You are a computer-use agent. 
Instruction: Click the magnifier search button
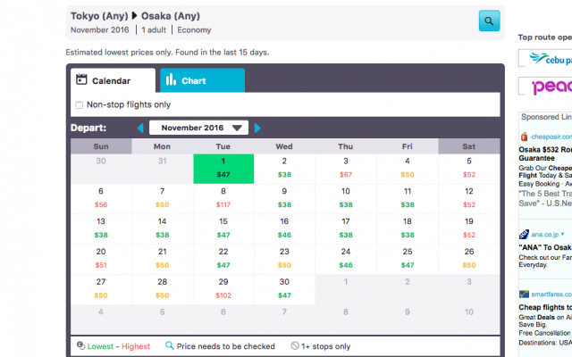pos(489,21)
